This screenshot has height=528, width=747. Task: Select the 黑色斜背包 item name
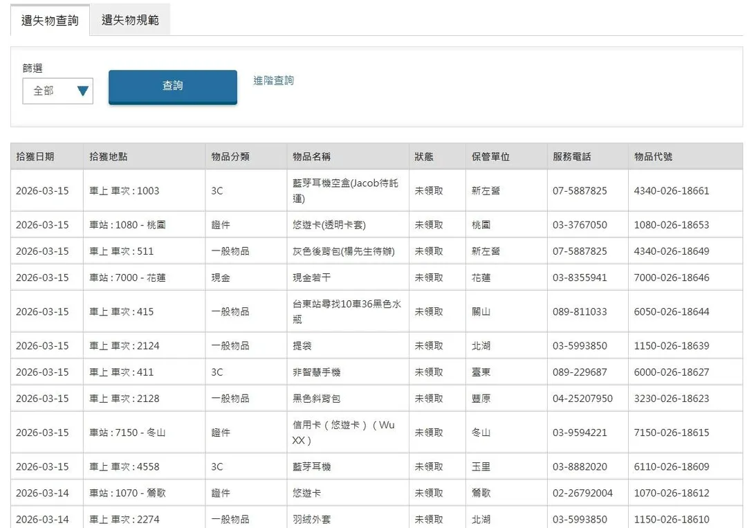(x=316, y=399)
